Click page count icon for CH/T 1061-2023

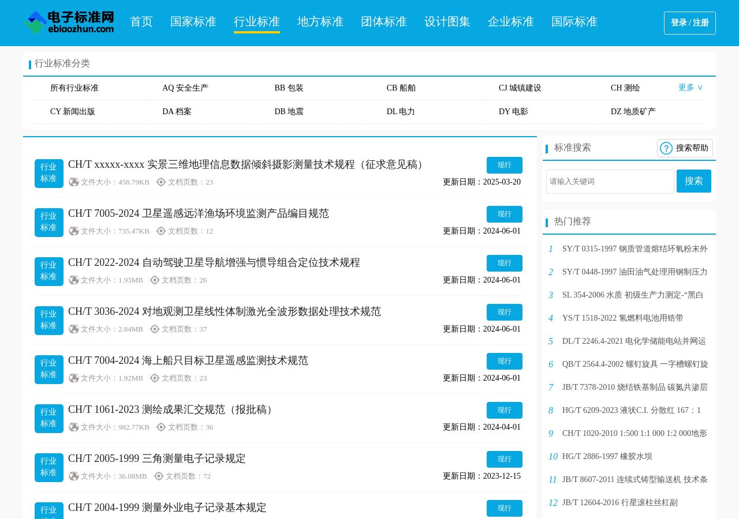161,427
